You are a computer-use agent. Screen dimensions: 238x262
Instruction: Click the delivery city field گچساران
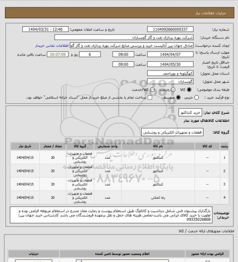point(170,81)
